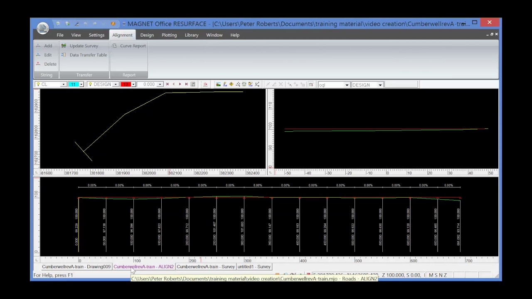Open the ogl surface dropdown

click(x=347, y=85)
